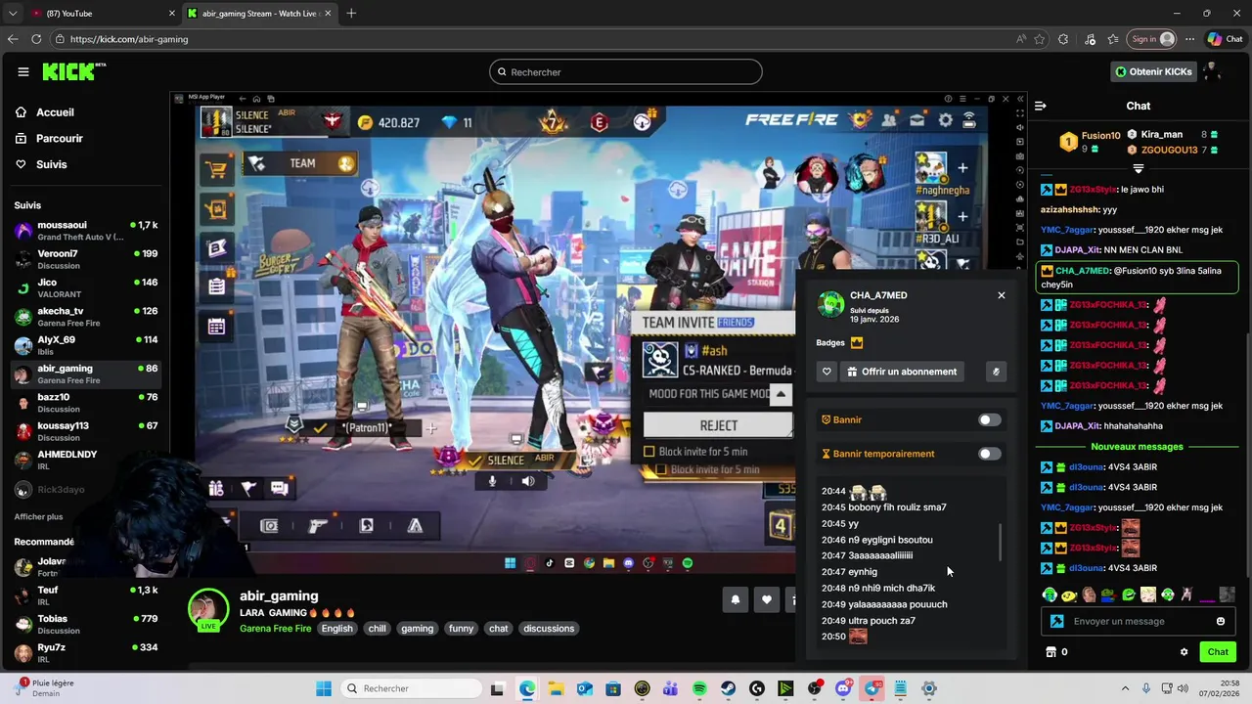Collapse the chat panel with arrow icon

(1041, 106)
